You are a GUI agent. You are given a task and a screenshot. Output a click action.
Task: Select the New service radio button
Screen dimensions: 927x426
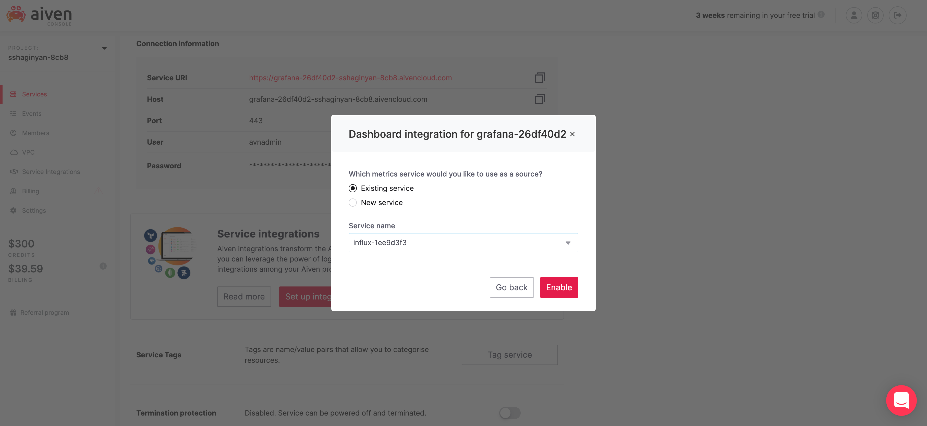pos(353,203)
